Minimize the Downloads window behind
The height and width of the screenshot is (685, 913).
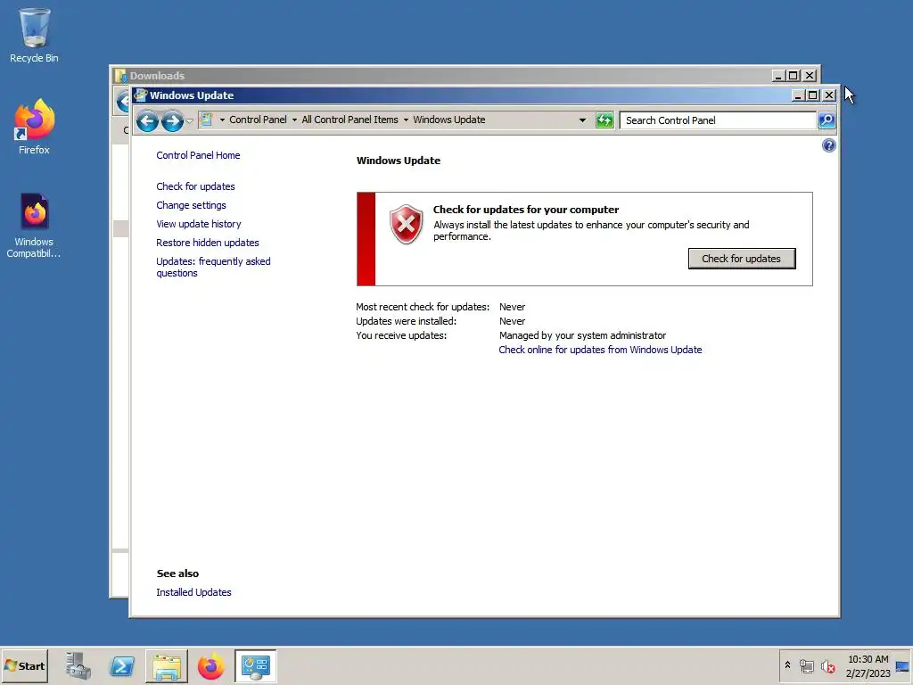pos(777,76)
